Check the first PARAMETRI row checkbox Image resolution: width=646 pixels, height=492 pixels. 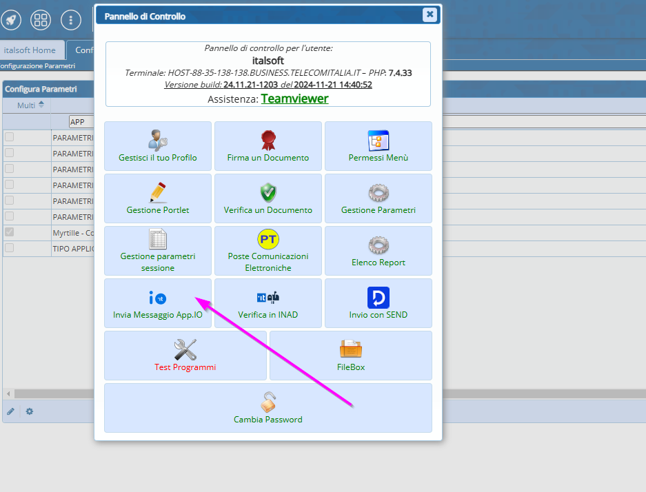(10, 137)
